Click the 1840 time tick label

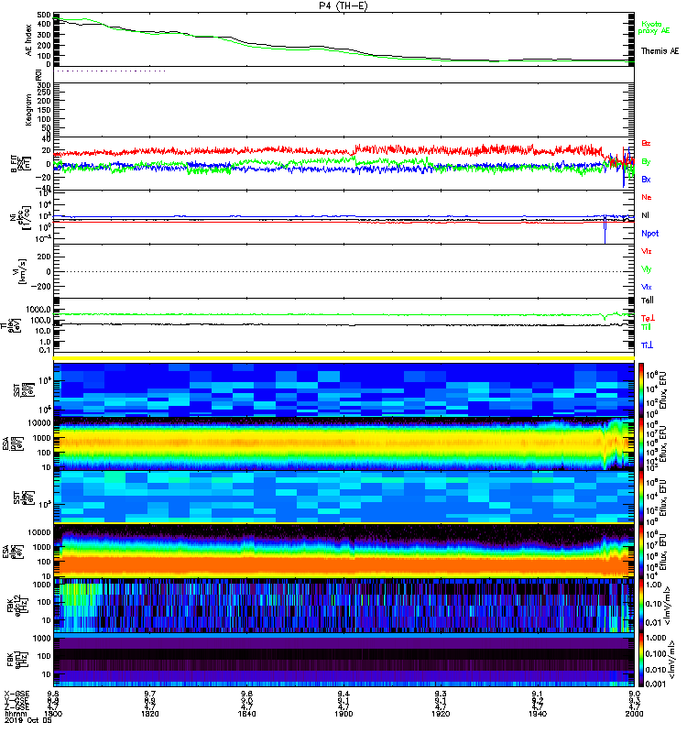pyautogui.click(x=246, y=714)
